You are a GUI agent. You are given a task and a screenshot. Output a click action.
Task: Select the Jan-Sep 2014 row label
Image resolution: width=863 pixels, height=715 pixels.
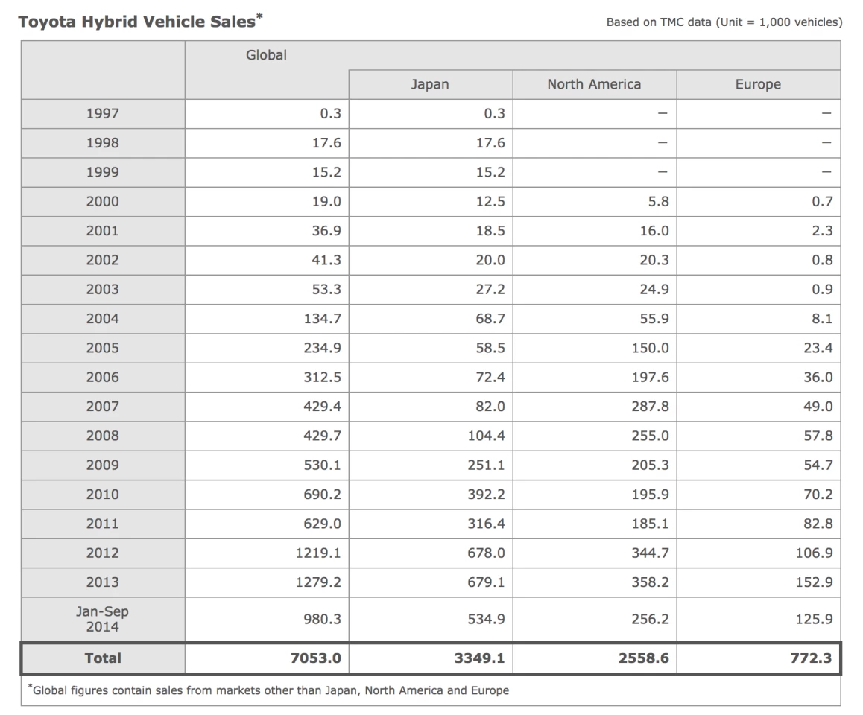tap(102, 619)
